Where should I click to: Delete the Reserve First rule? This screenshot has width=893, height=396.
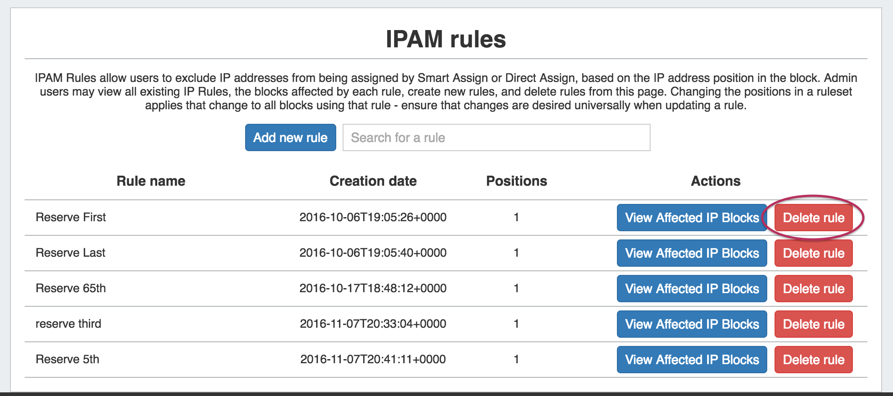(813, 218)
